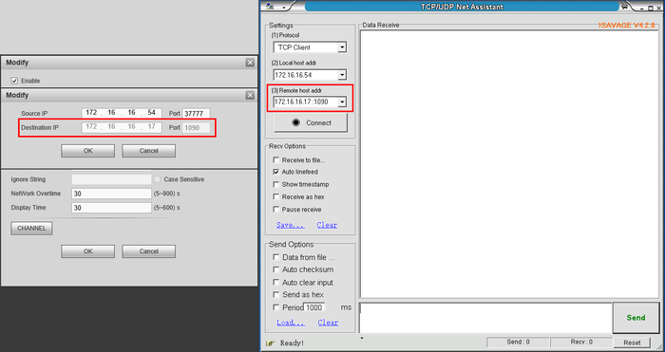Uncheck Auto linefeed
Screen dimensions: 665x352
point(276,172)
